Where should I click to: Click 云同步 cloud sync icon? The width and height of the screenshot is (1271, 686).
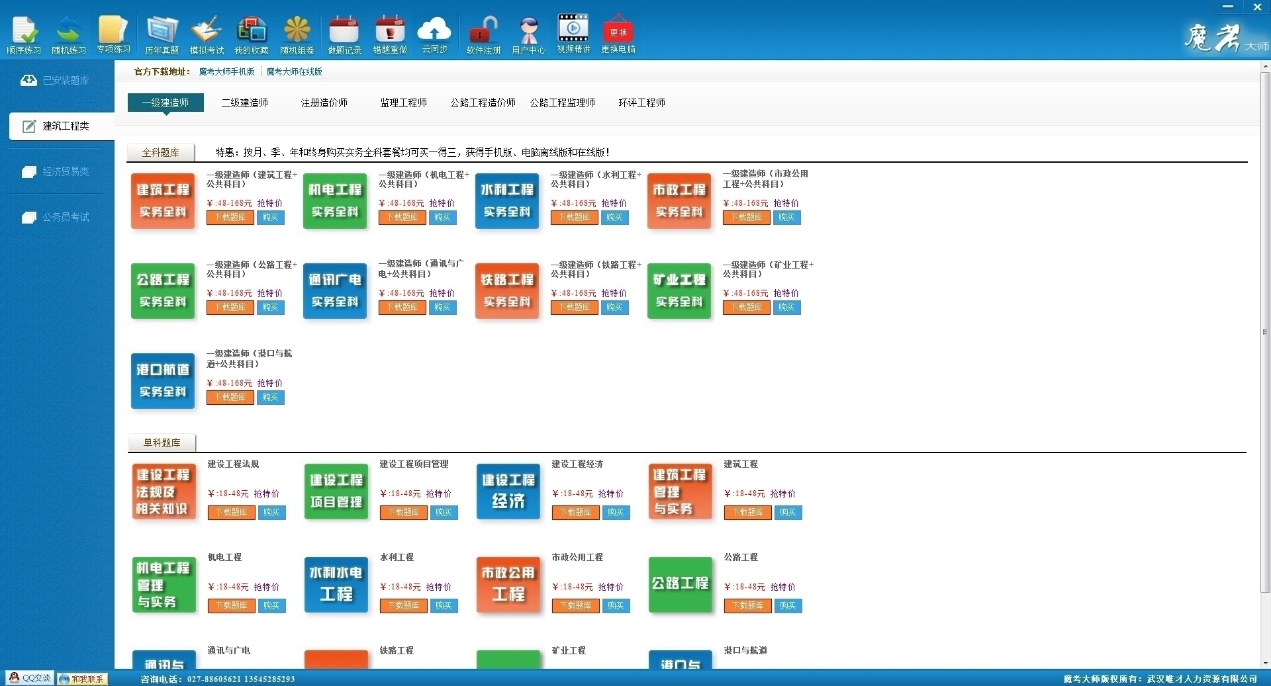coord(434,35)
